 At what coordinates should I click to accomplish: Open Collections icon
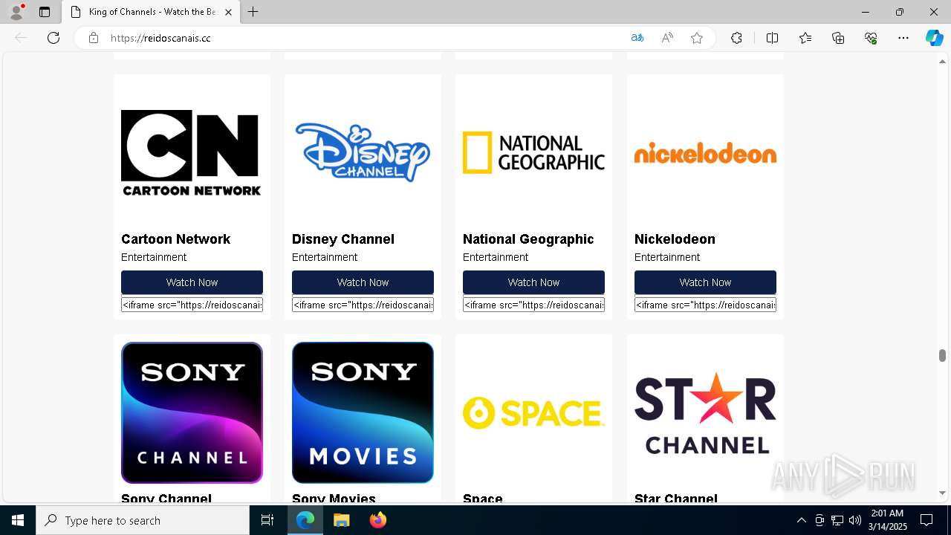coord(838,38)
